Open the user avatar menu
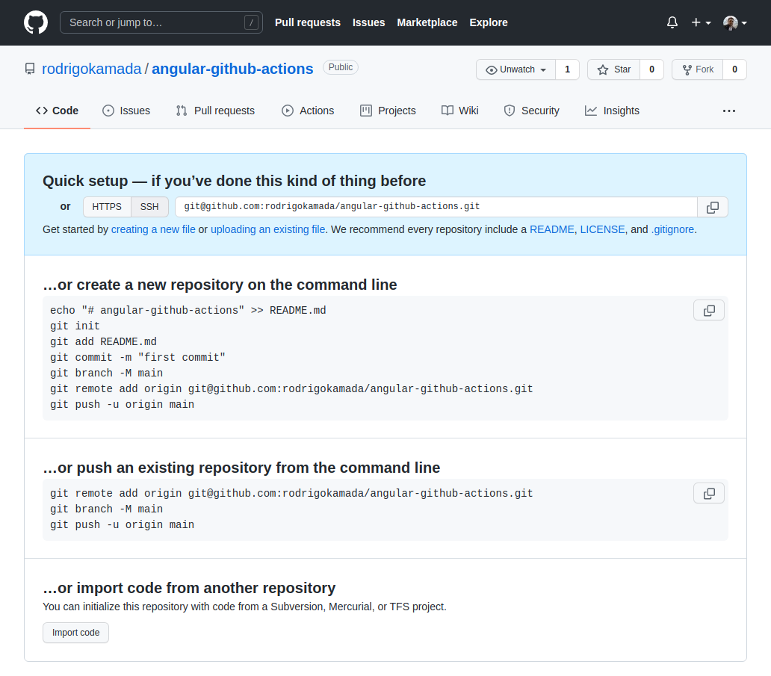Screen dimensions: 771x676 (x=734, y=22)
